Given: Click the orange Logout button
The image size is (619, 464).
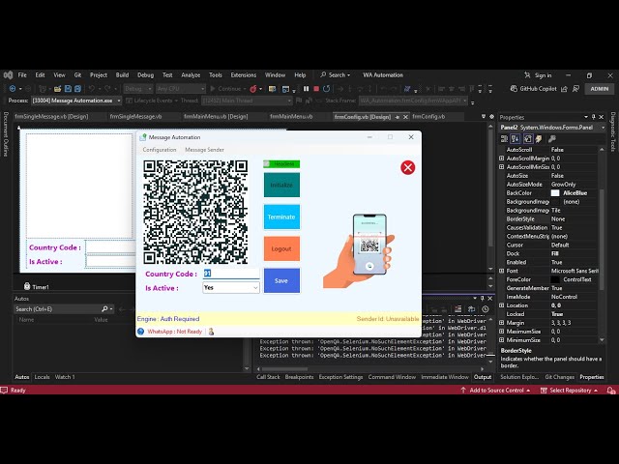Looking at the screenshot, I should 281,248.
